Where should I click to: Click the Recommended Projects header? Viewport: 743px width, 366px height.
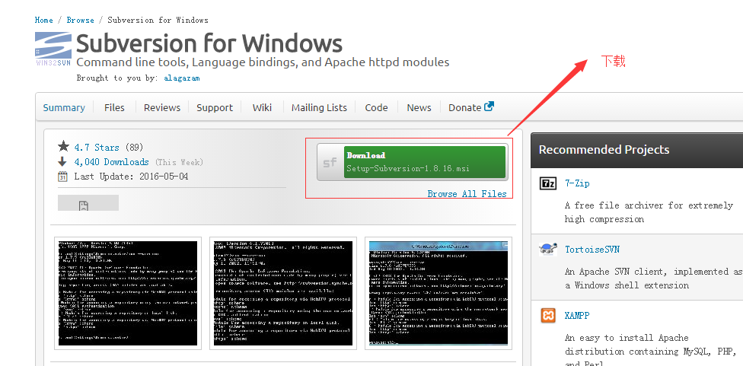pyautogui.click(x=604, y=150)
